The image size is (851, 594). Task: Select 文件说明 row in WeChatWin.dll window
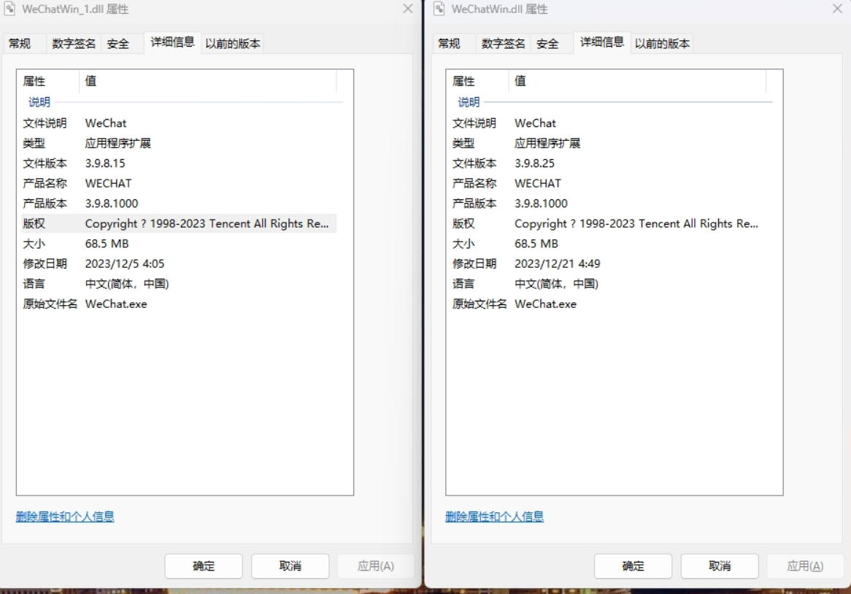[x=608, y=123]
